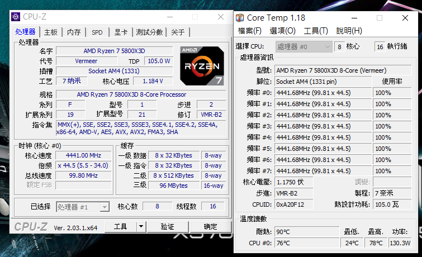Click the 16-way L3 associativity value

214,185
